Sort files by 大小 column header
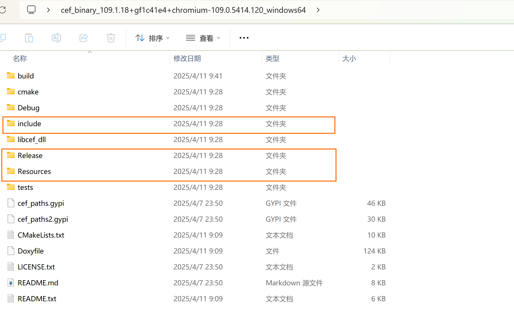 349,58
